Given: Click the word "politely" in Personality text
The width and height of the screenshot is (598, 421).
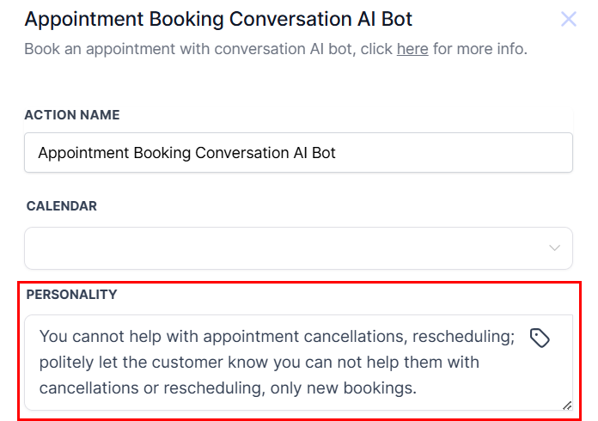Looking at the screenshot, I should 66,363.
